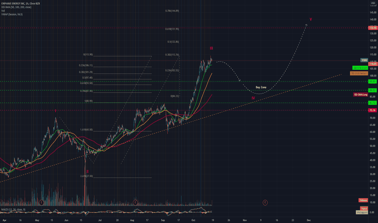The image size is (378, 223).
Task: Click the 1.618(60.50) Fibonacci label
Action: pyautogui.click(x=86, y=130)
